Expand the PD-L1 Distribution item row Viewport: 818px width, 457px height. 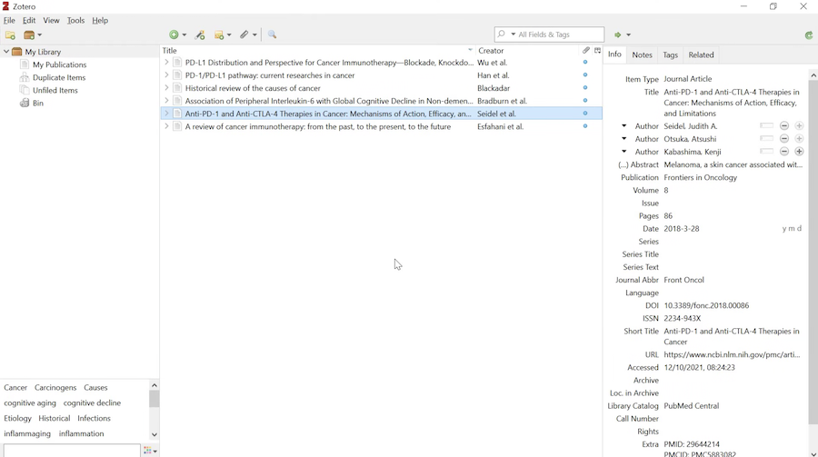click(166, 64)
